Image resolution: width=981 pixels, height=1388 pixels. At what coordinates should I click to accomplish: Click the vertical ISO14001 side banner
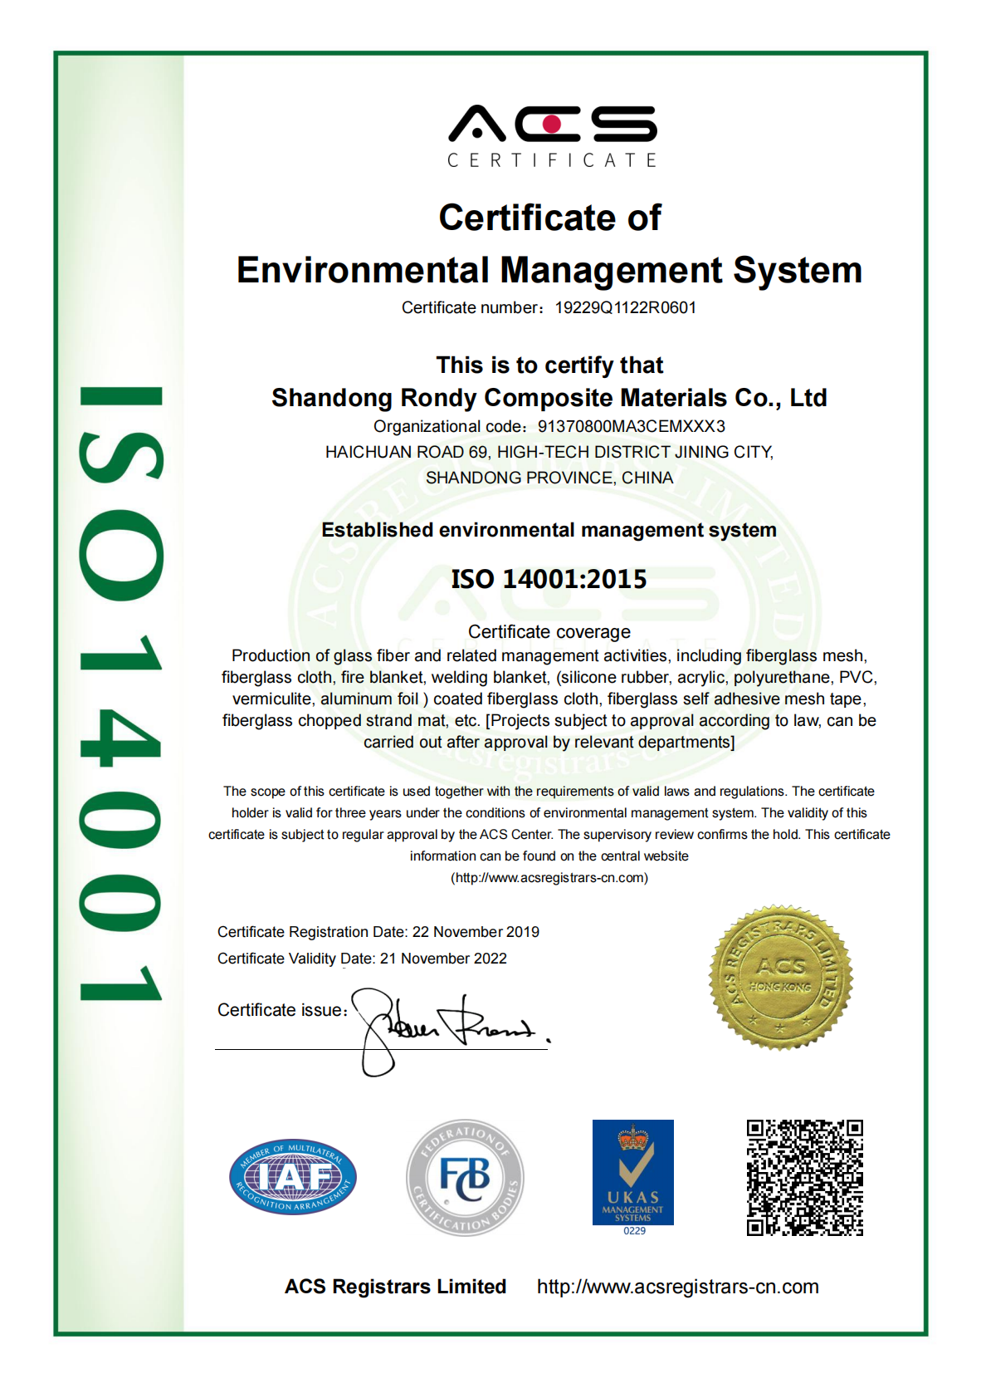(120, 694)
